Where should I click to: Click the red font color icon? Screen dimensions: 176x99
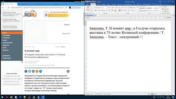[x=116, y=10]
